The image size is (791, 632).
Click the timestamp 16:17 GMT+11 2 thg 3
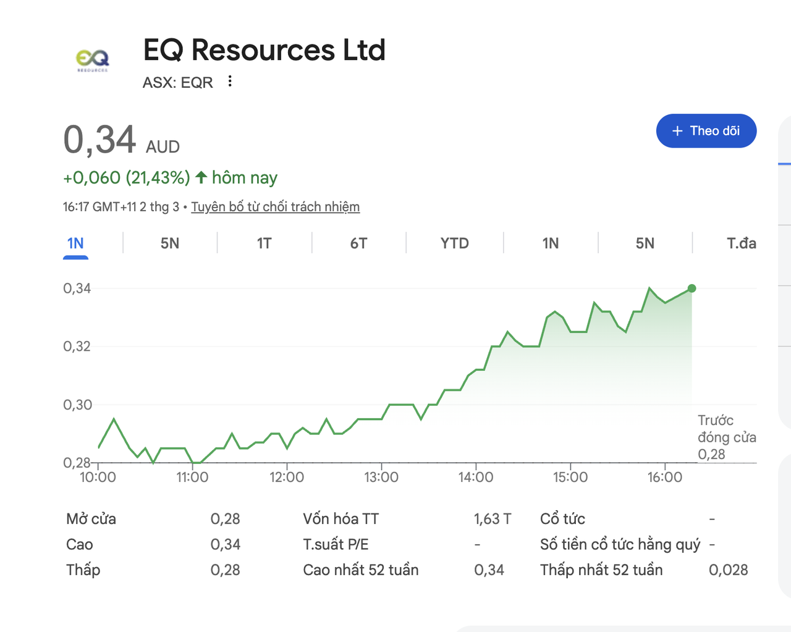(x=121, y=207)
